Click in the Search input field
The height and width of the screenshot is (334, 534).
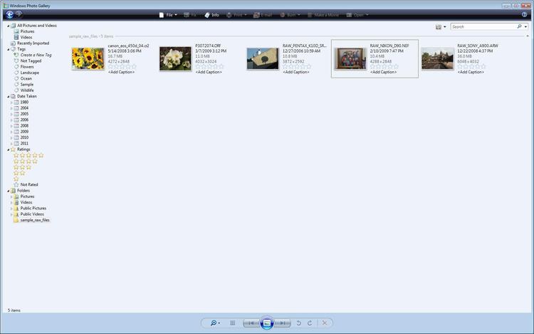(483, 26)
